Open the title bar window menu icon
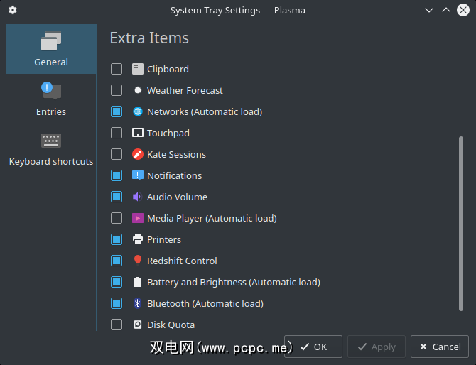 coord(13,10)
